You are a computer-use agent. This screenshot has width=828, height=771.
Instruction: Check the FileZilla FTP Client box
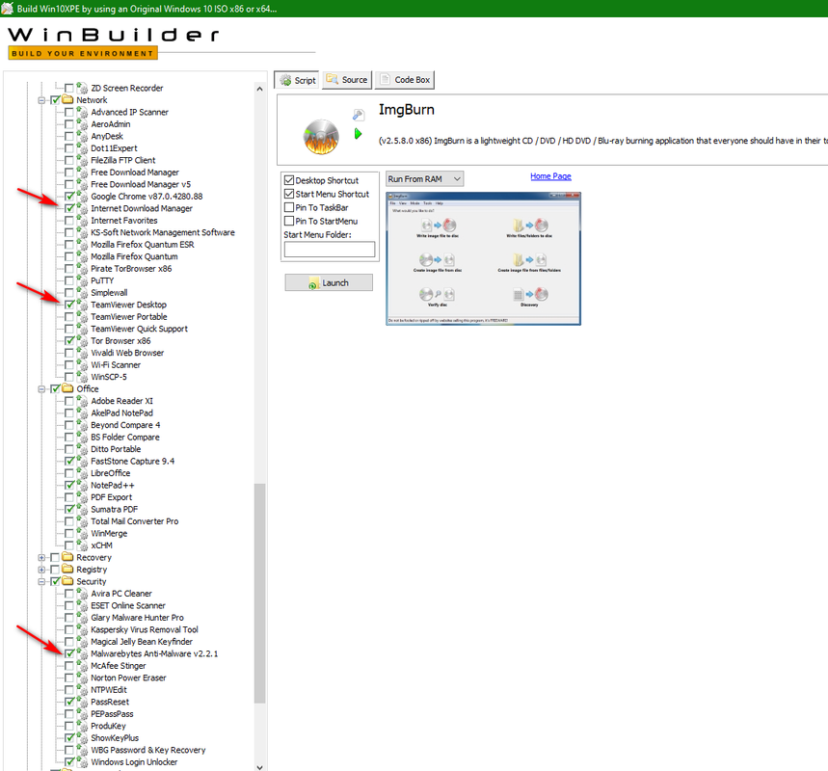click(69, 160)
